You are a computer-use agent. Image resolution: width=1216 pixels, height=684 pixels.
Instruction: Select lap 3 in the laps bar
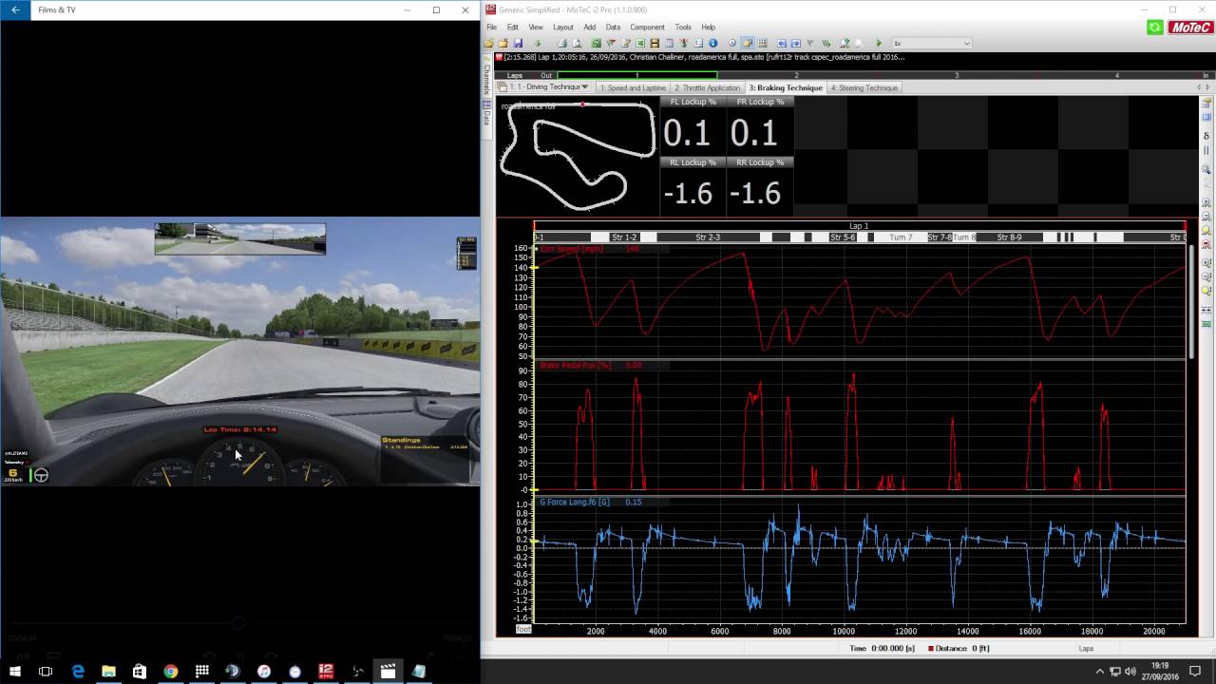pos(957,75)
